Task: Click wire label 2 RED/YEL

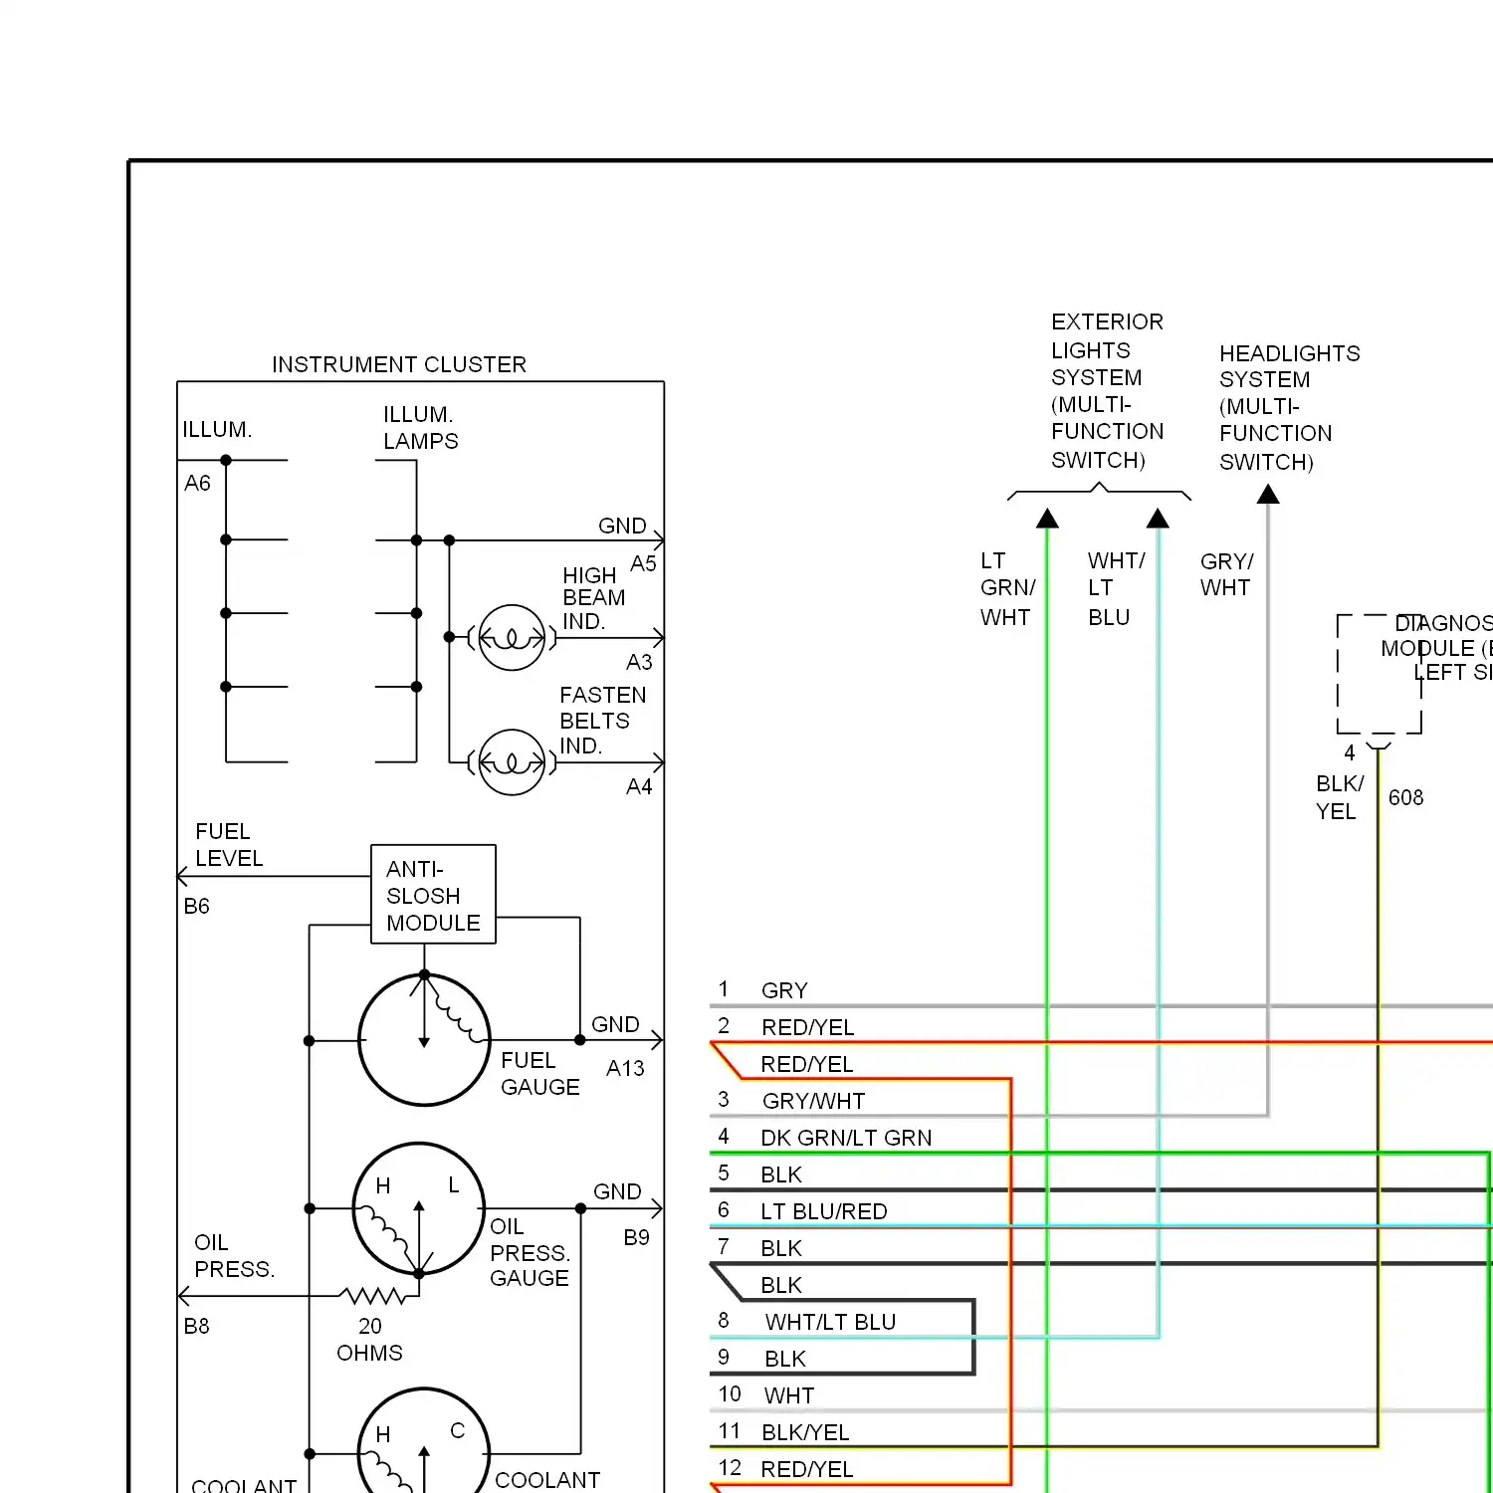Action: [786, 1027]
